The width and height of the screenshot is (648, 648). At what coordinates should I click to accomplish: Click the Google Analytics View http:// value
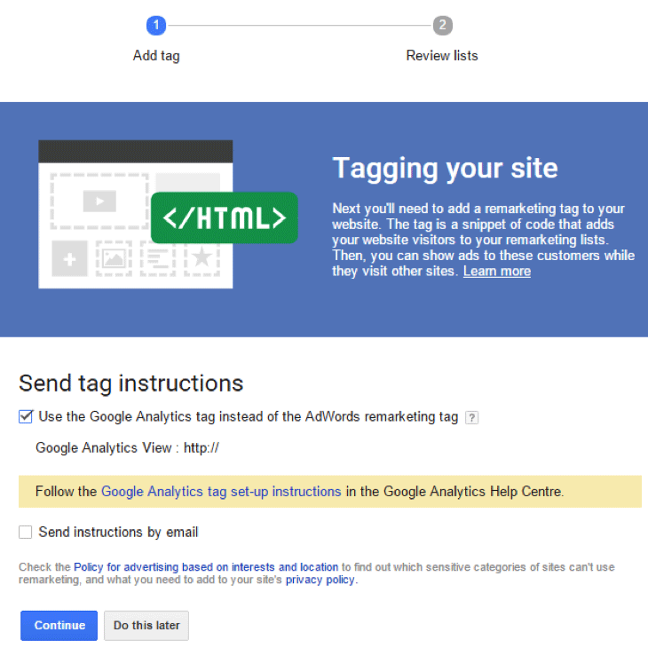202,448
